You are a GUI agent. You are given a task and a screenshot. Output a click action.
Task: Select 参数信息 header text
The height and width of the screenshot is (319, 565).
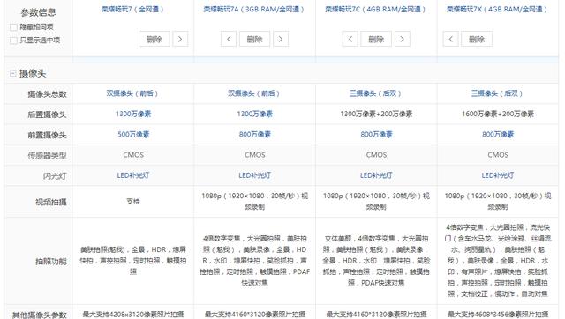[x=38, y=13]
